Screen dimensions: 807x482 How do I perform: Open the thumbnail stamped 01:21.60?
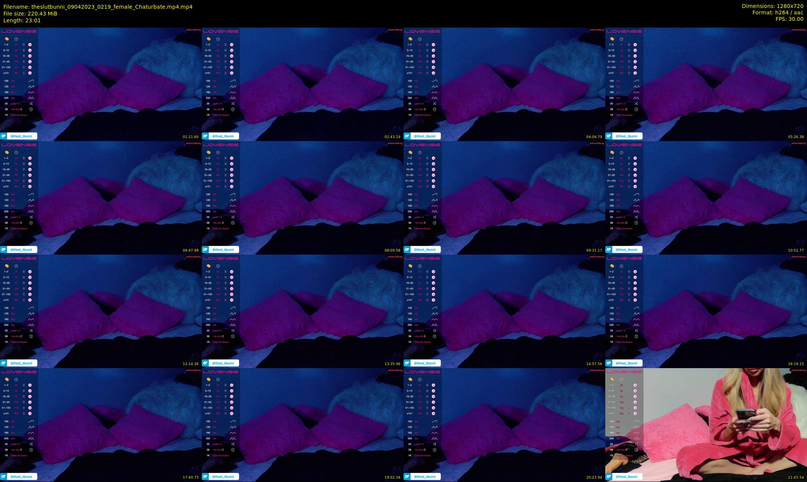point(101,84)
